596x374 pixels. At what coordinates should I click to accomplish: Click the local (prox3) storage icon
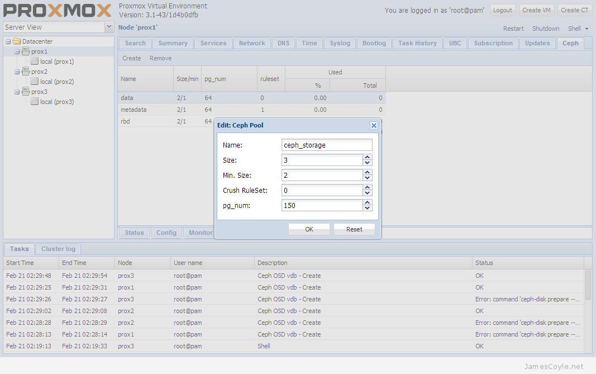pos(35,102)
